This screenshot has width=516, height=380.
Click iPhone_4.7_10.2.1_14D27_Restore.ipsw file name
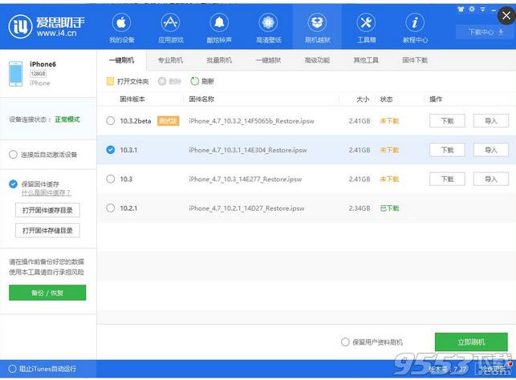246,208
